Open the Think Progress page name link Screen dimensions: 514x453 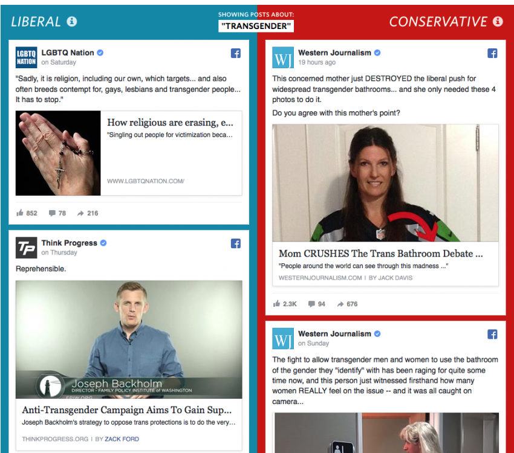[x=69, y=243]
